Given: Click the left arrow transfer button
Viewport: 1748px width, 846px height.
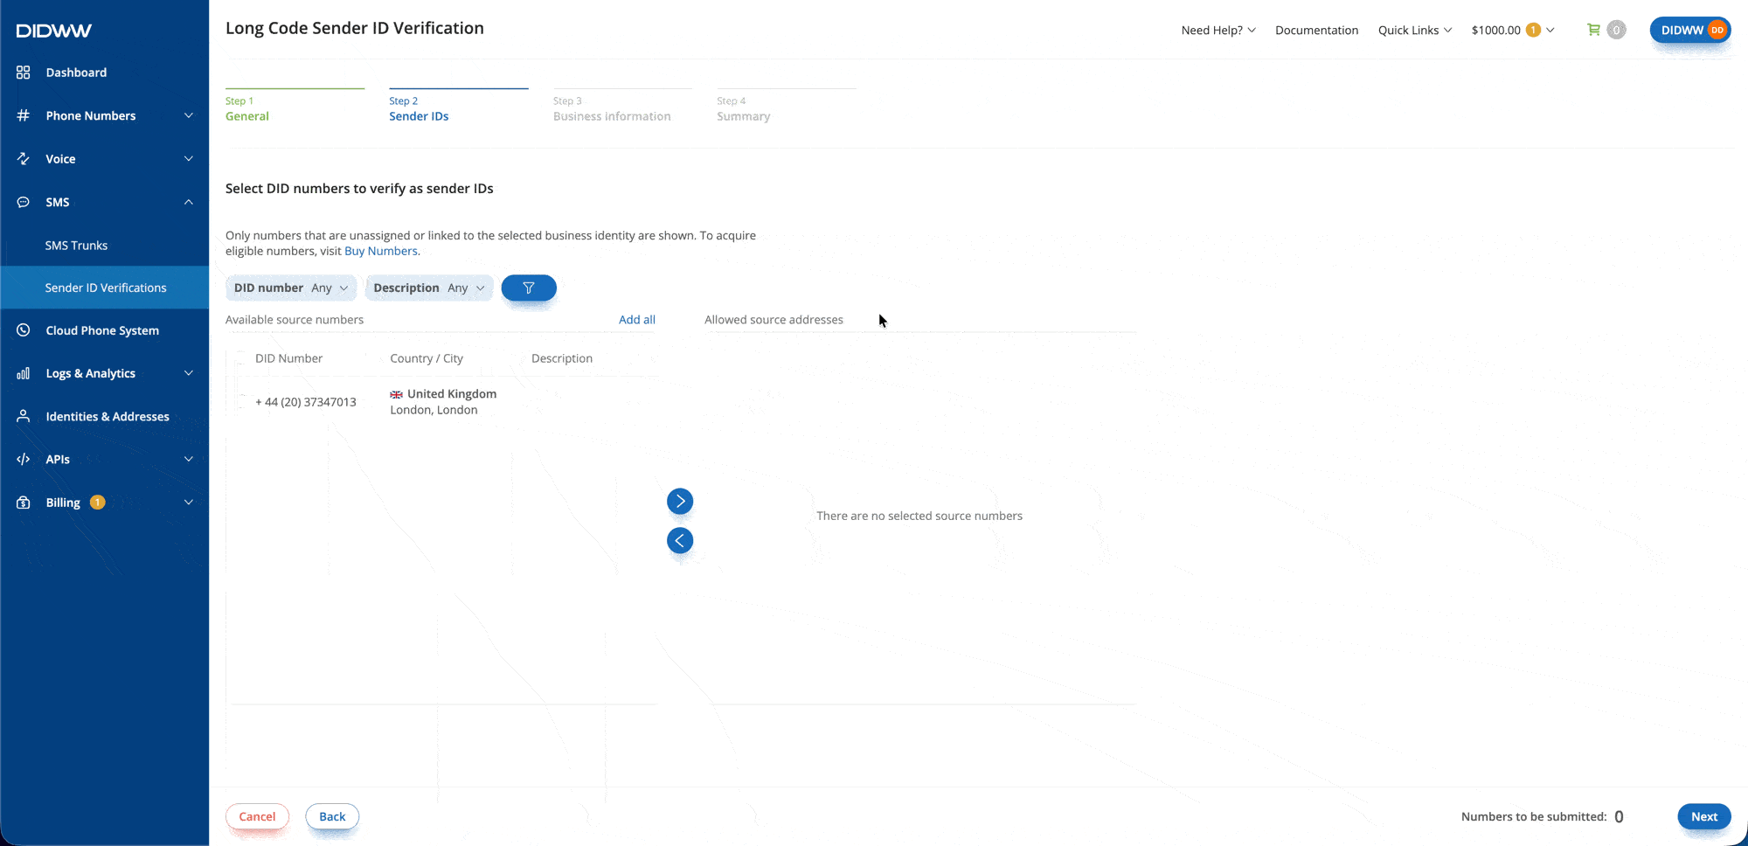Looking at the screenshot, I should click(x=680, y=541).
